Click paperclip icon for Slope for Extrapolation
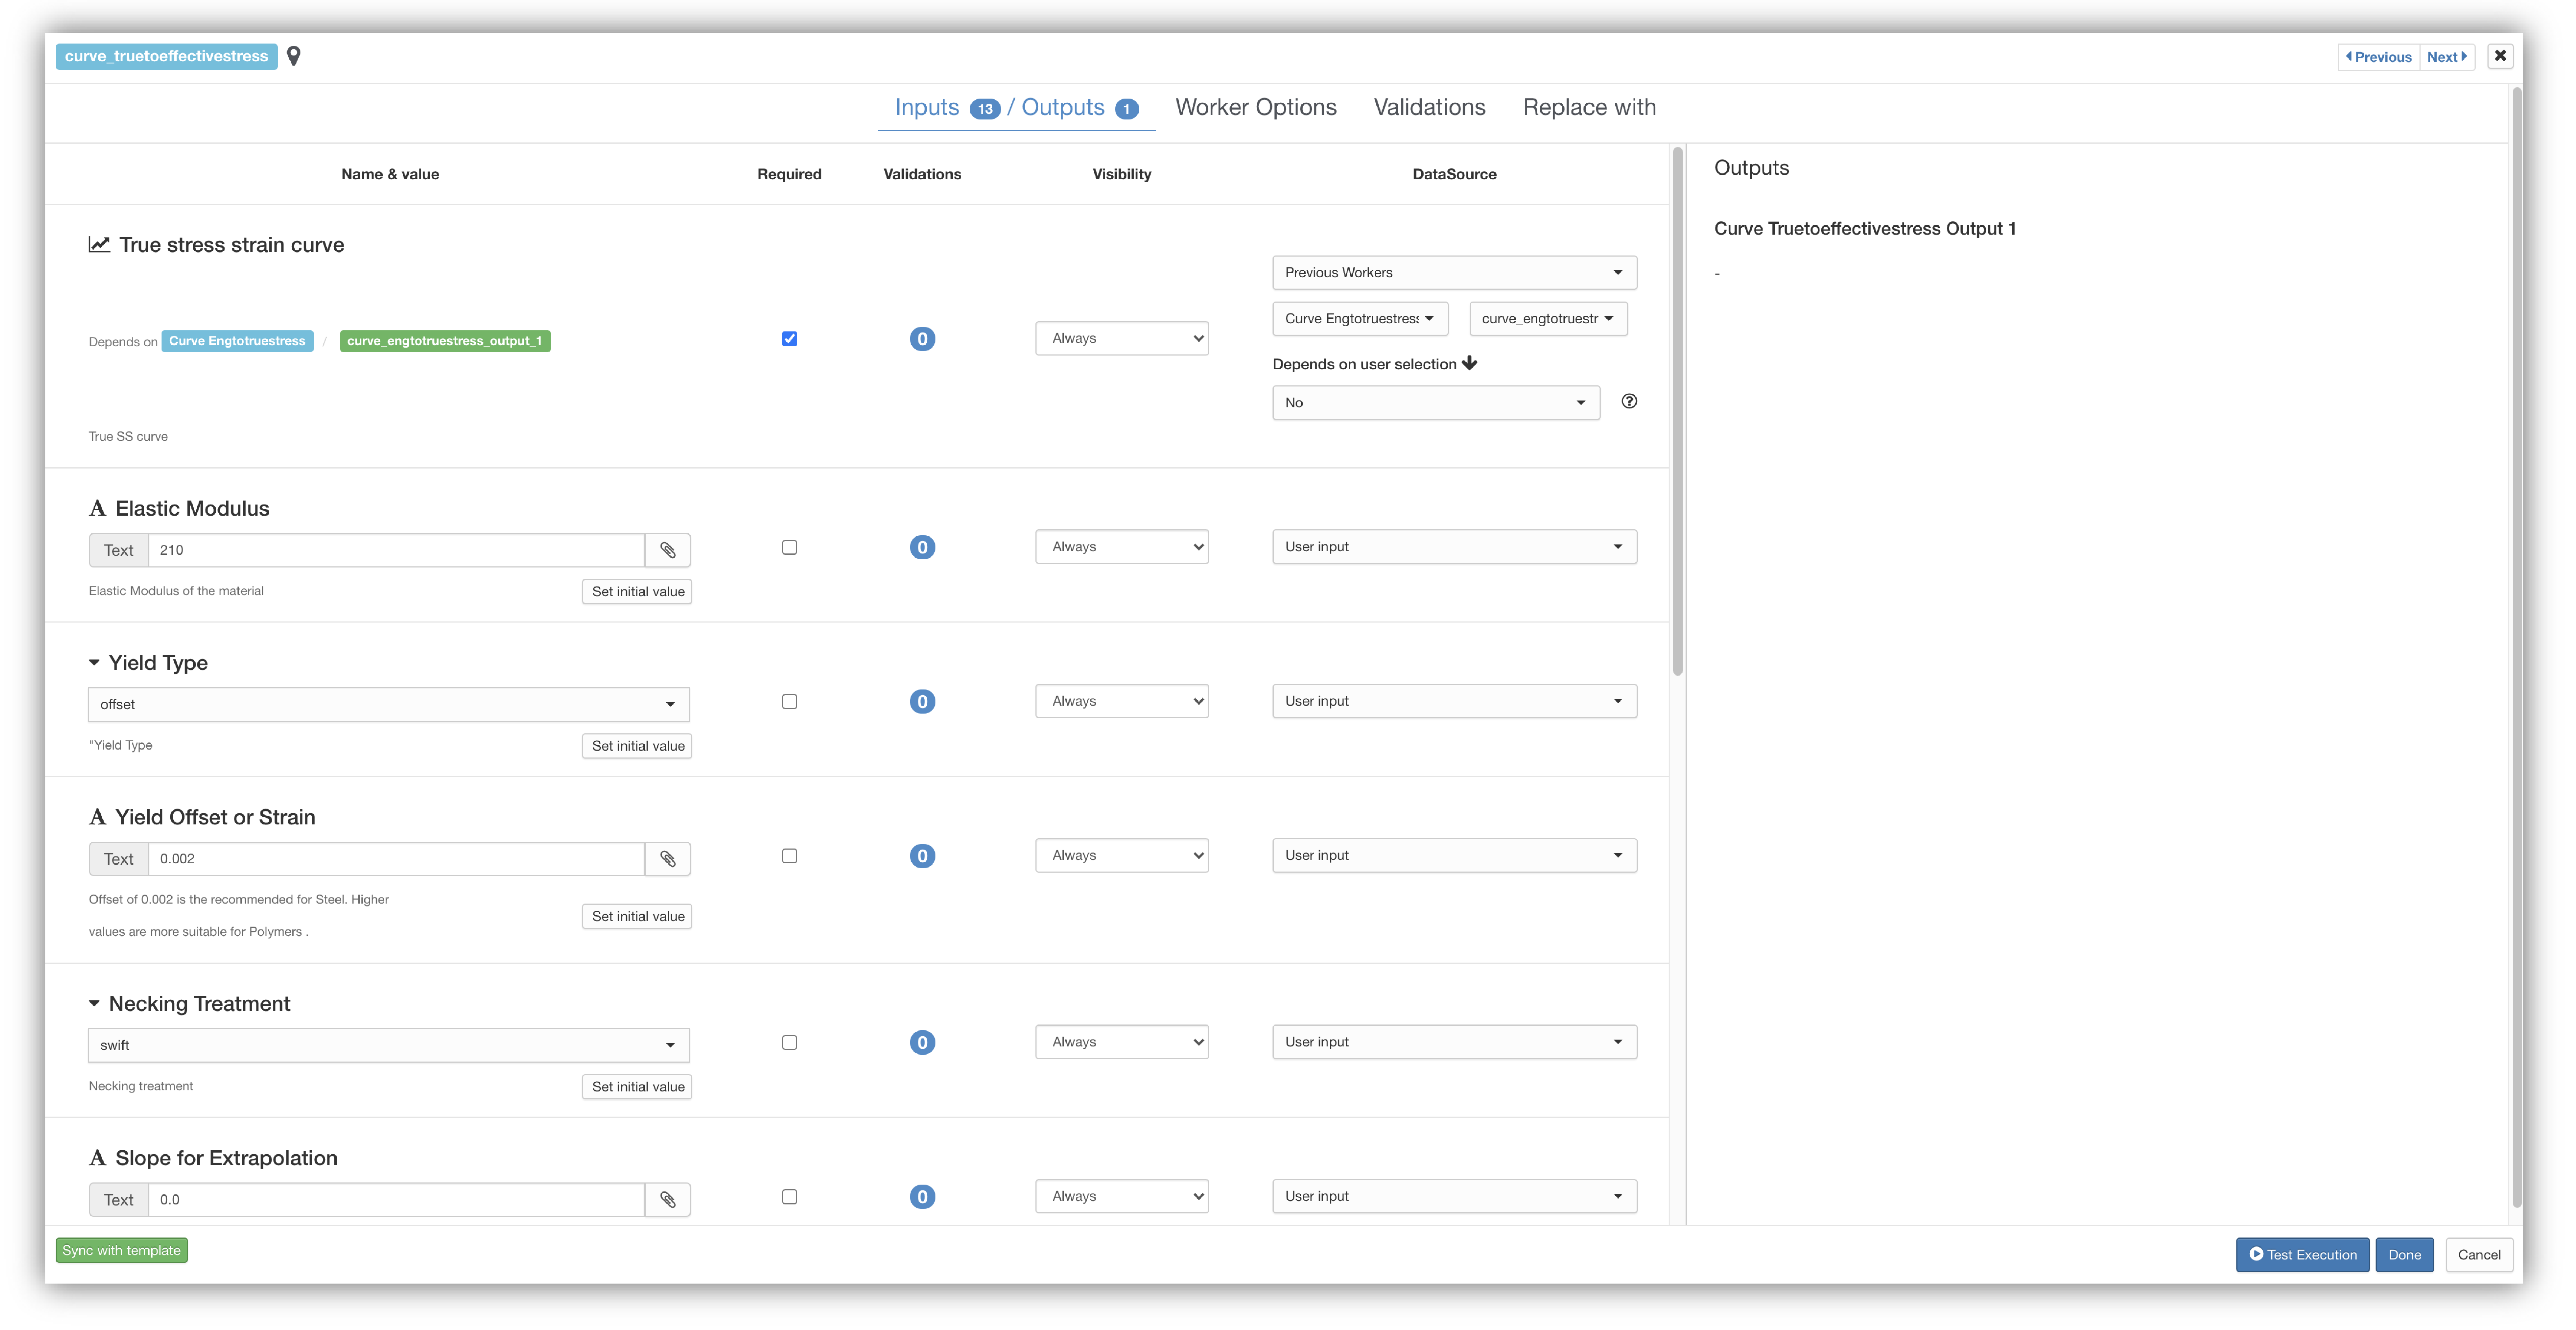 pyautogui.click(x=668, y=1200)
